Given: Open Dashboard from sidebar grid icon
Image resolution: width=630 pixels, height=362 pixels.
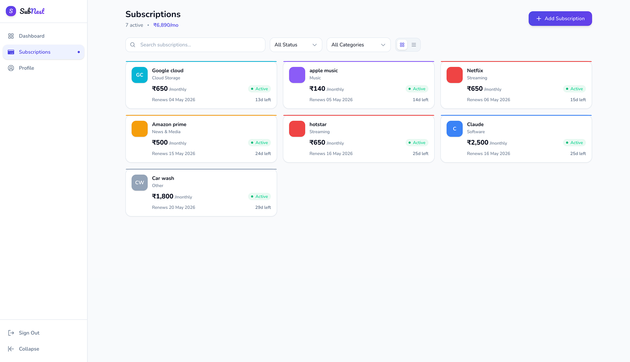Looking at the screenshot, I should click(11, 36).
